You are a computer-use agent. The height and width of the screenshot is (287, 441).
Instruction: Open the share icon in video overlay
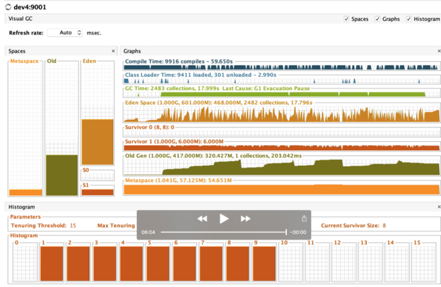click(x=304, y=218)
